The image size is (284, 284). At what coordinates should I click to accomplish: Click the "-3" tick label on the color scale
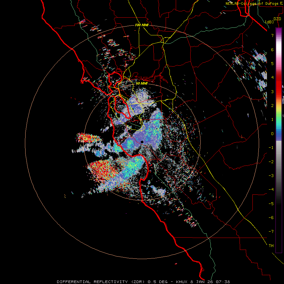[271, 176]
